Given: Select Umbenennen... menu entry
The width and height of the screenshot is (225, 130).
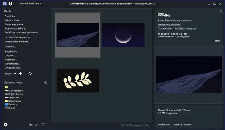Looking at the screenshot, I should tap(13, 68).
